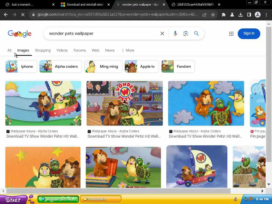Switch to the Downloads taskbar window
This screenshot has height=204, width=272.
(100, 199)
